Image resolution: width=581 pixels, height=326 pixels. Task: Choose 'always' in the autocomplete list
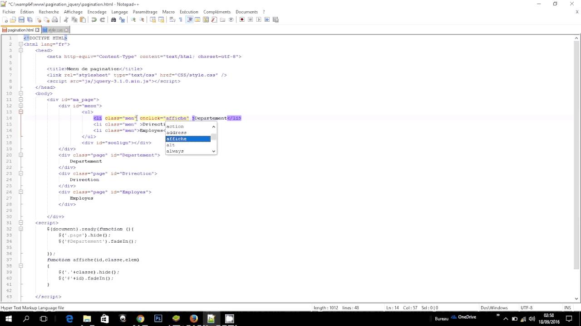click(x=188, y=151)
